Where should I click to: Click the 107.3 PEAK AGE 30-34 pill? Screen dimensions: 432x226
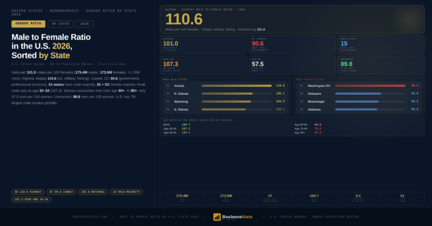(x=31, y=200)
